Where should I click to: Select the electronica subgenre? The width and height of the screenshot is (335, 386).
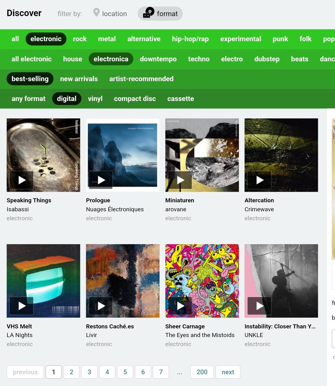[x=111, y=59]
